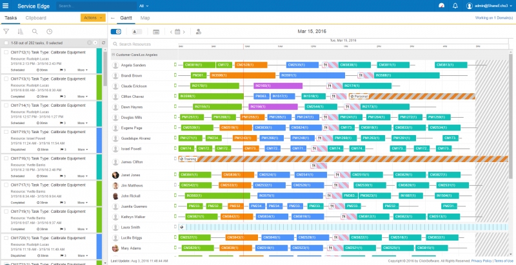
Task: Open the Actions dropdown
Action: [93, 18]
